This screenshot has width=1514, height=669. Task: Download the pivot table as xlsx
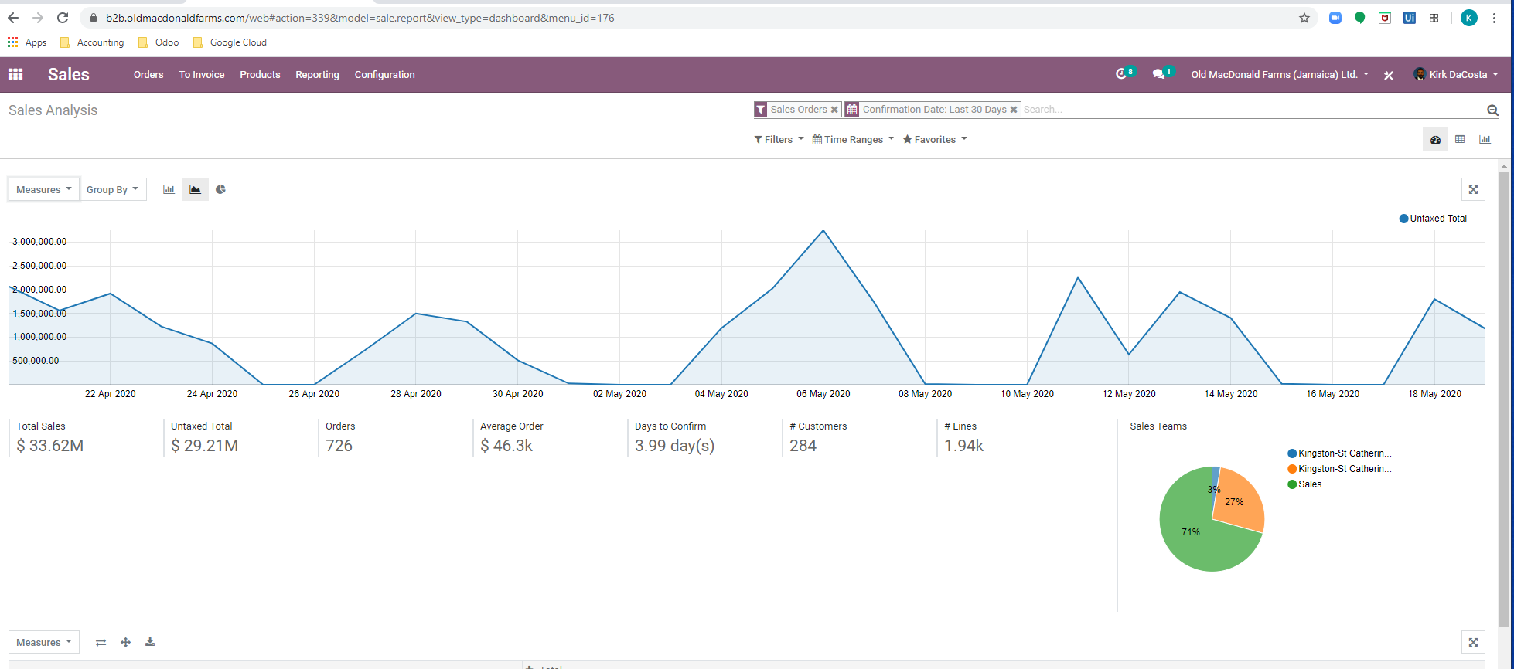150,642
